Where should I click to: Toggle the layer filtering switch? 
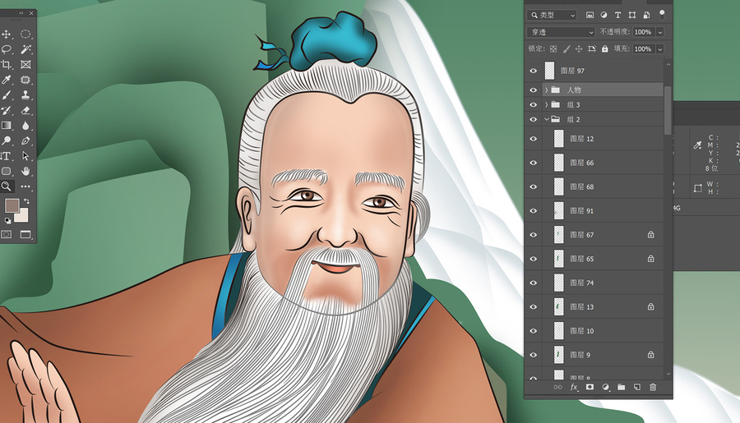point(662,15)
